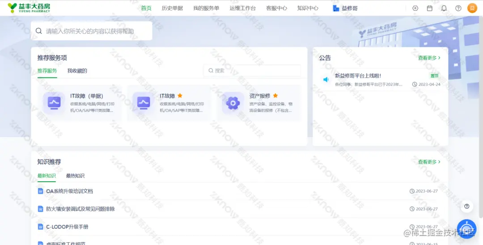Image resolution: width=483 pixels, height=245 pixels.
Task: Switch to the 最热知识 tab
Action: 75,176
